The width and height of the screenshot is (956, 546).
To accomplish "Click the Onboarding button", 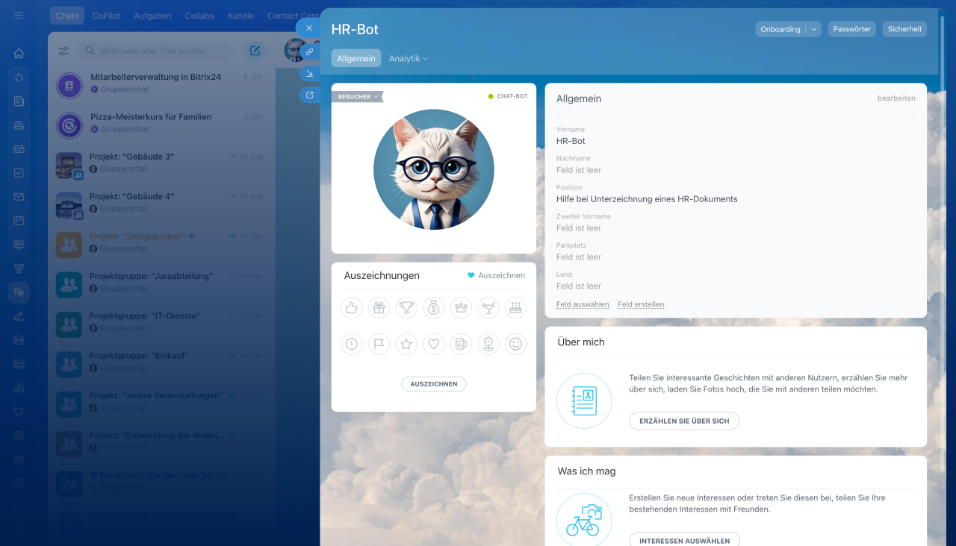I will [780, 29].
